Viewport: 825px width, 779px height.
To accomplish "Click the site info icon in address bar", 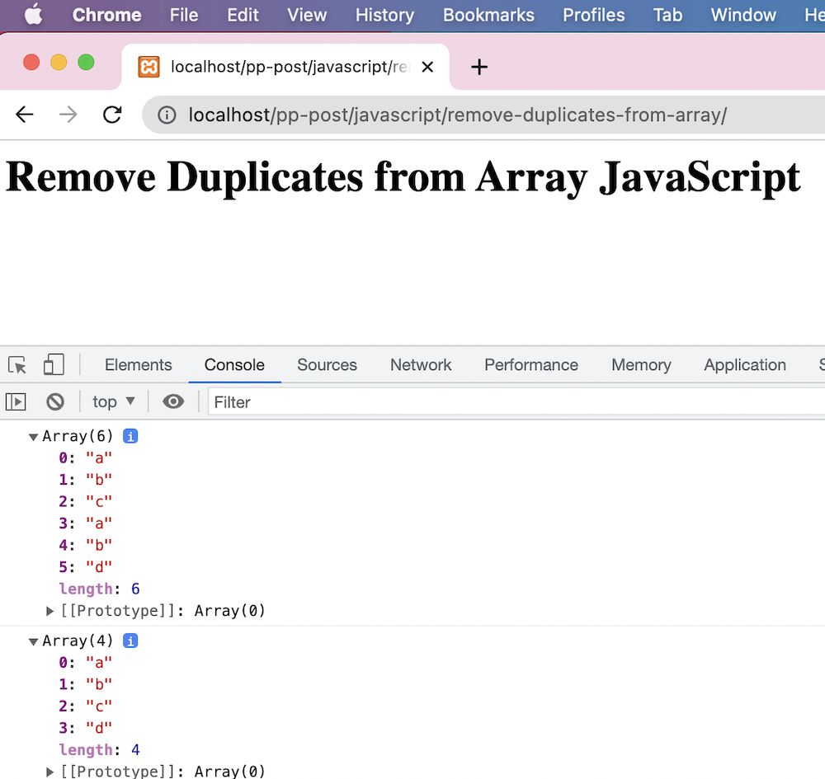I will (167, 115).
